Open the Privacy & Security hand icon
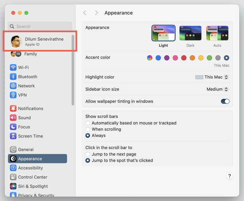Image resolution: width=244 pixels, height=201 pixels. coord(13,195)
